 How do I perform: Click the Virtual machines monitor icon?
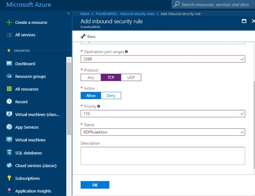[x=9, y=140]
